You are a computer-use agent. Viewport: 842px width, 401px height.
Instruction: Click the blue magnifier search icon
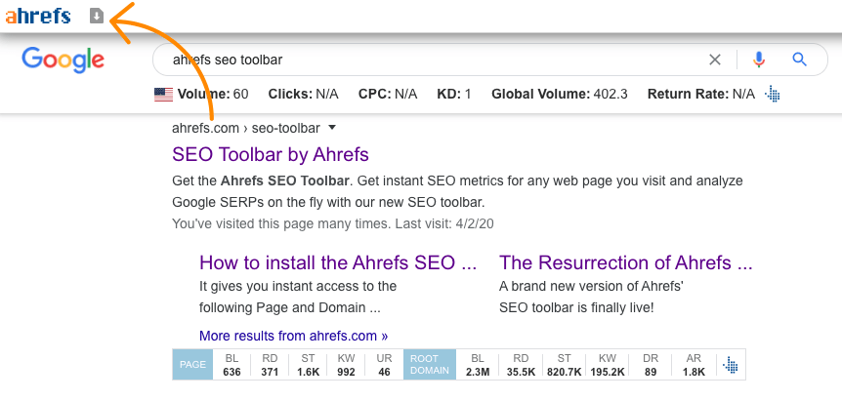pyautogui.click(x=800, y=60)
